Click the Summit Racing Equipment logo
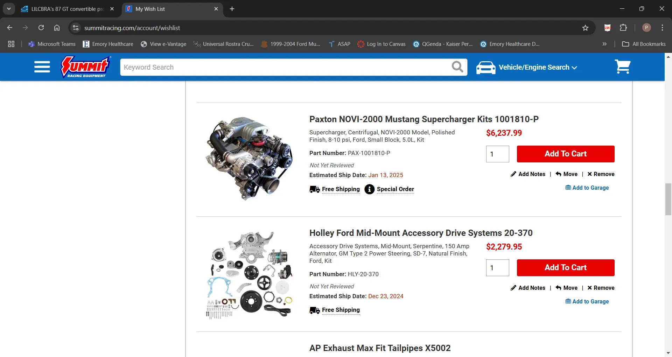 (x=86, y=66)
